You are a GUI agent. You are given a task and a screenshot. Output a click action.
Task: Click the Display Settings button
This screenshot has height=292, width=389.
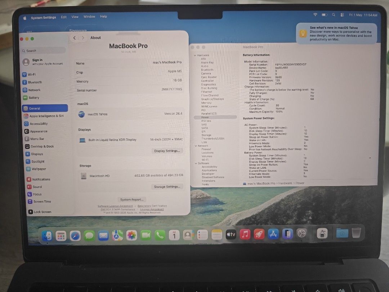coord(167,151)
